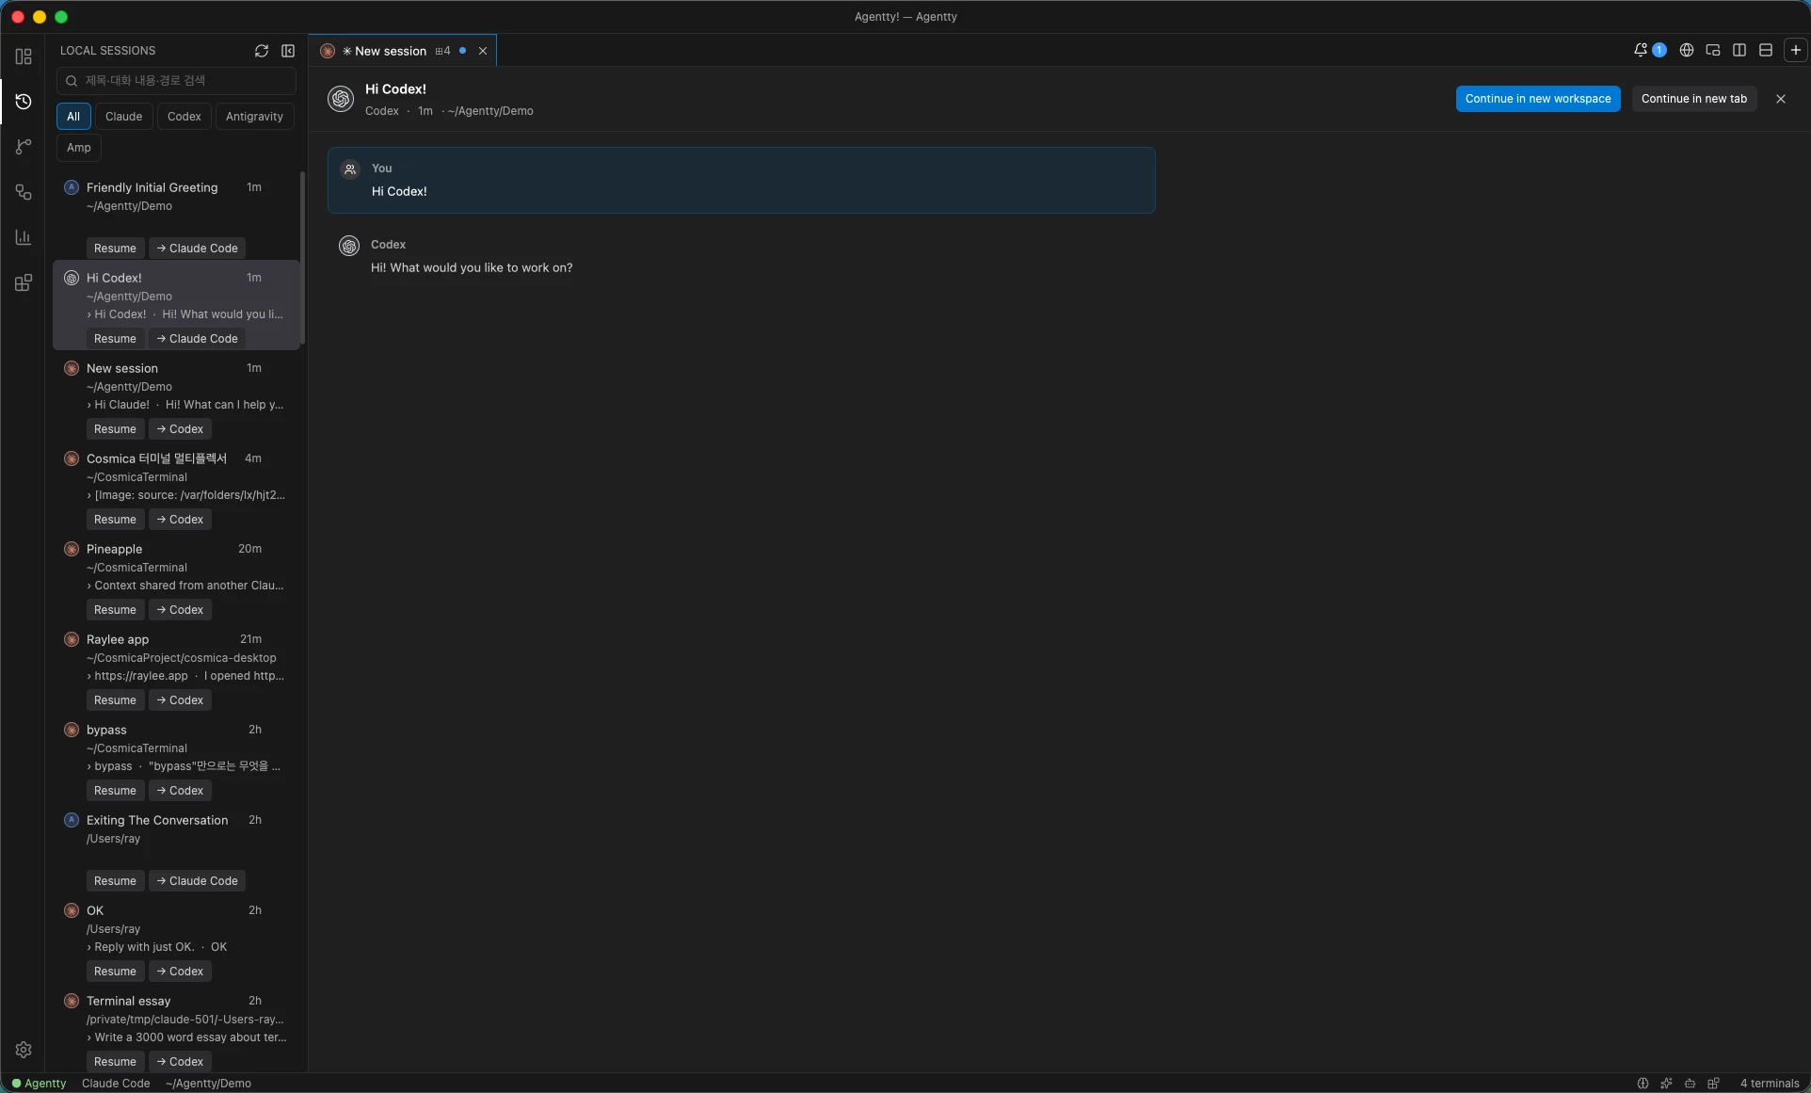Send Terminal essay session to Codex
The height and width of the screenshot is (1093, 1811).
click(180, 1062)
